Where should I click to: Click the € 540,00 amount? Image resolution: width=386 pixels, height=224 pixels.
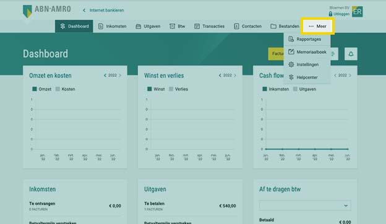coord(228,206)
